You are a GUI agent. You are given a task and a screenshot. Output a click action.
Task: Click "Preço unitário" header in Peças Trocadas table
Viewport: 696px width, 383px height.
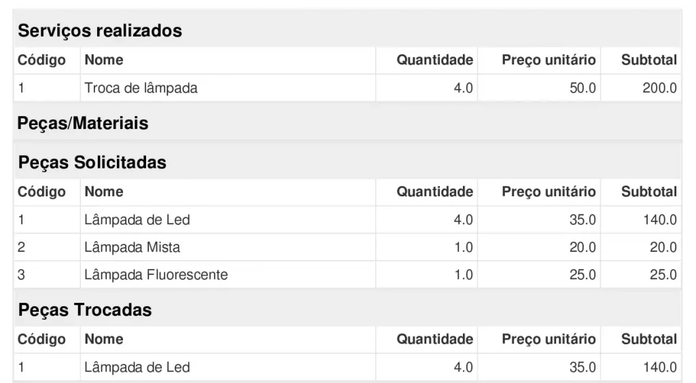tap(549, 339)
